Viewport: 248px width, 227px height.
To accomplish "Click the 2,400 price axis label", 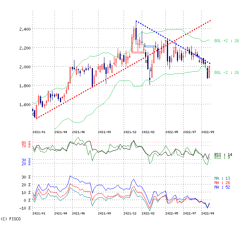I will click(25, 29).
